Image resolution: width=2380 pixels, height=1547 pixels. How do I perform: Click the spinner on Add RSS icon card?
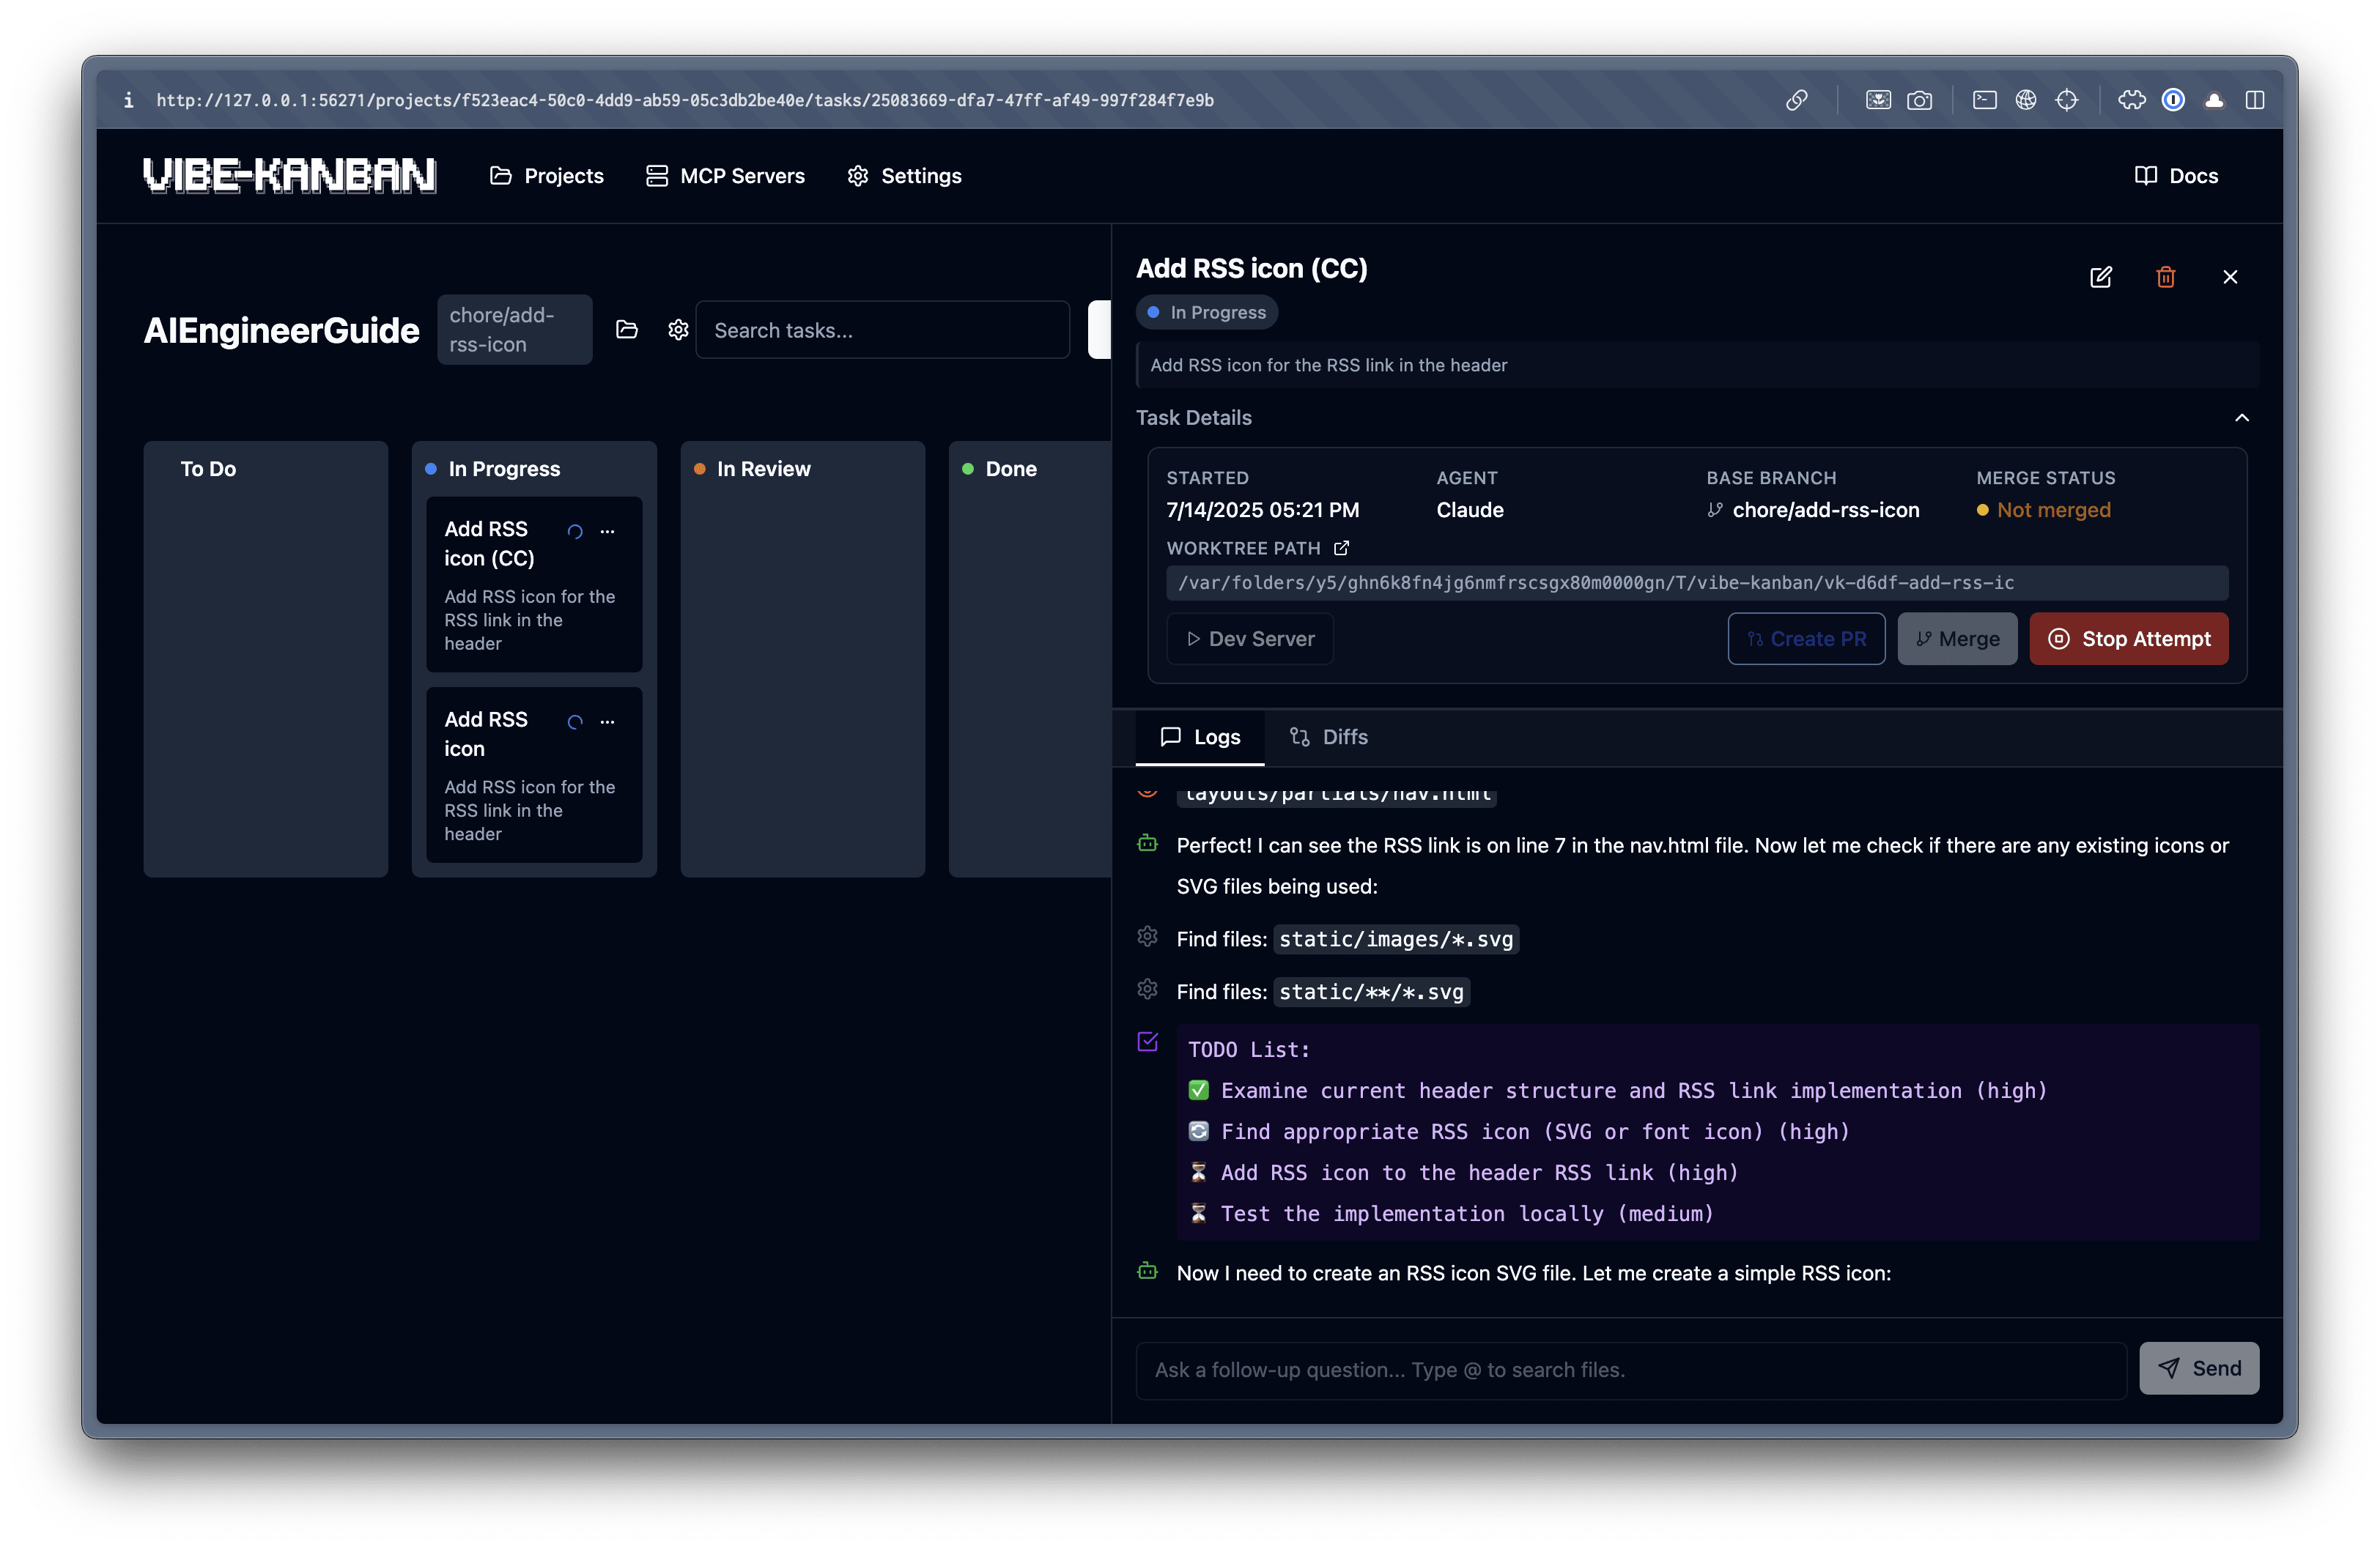coord(575,721)
